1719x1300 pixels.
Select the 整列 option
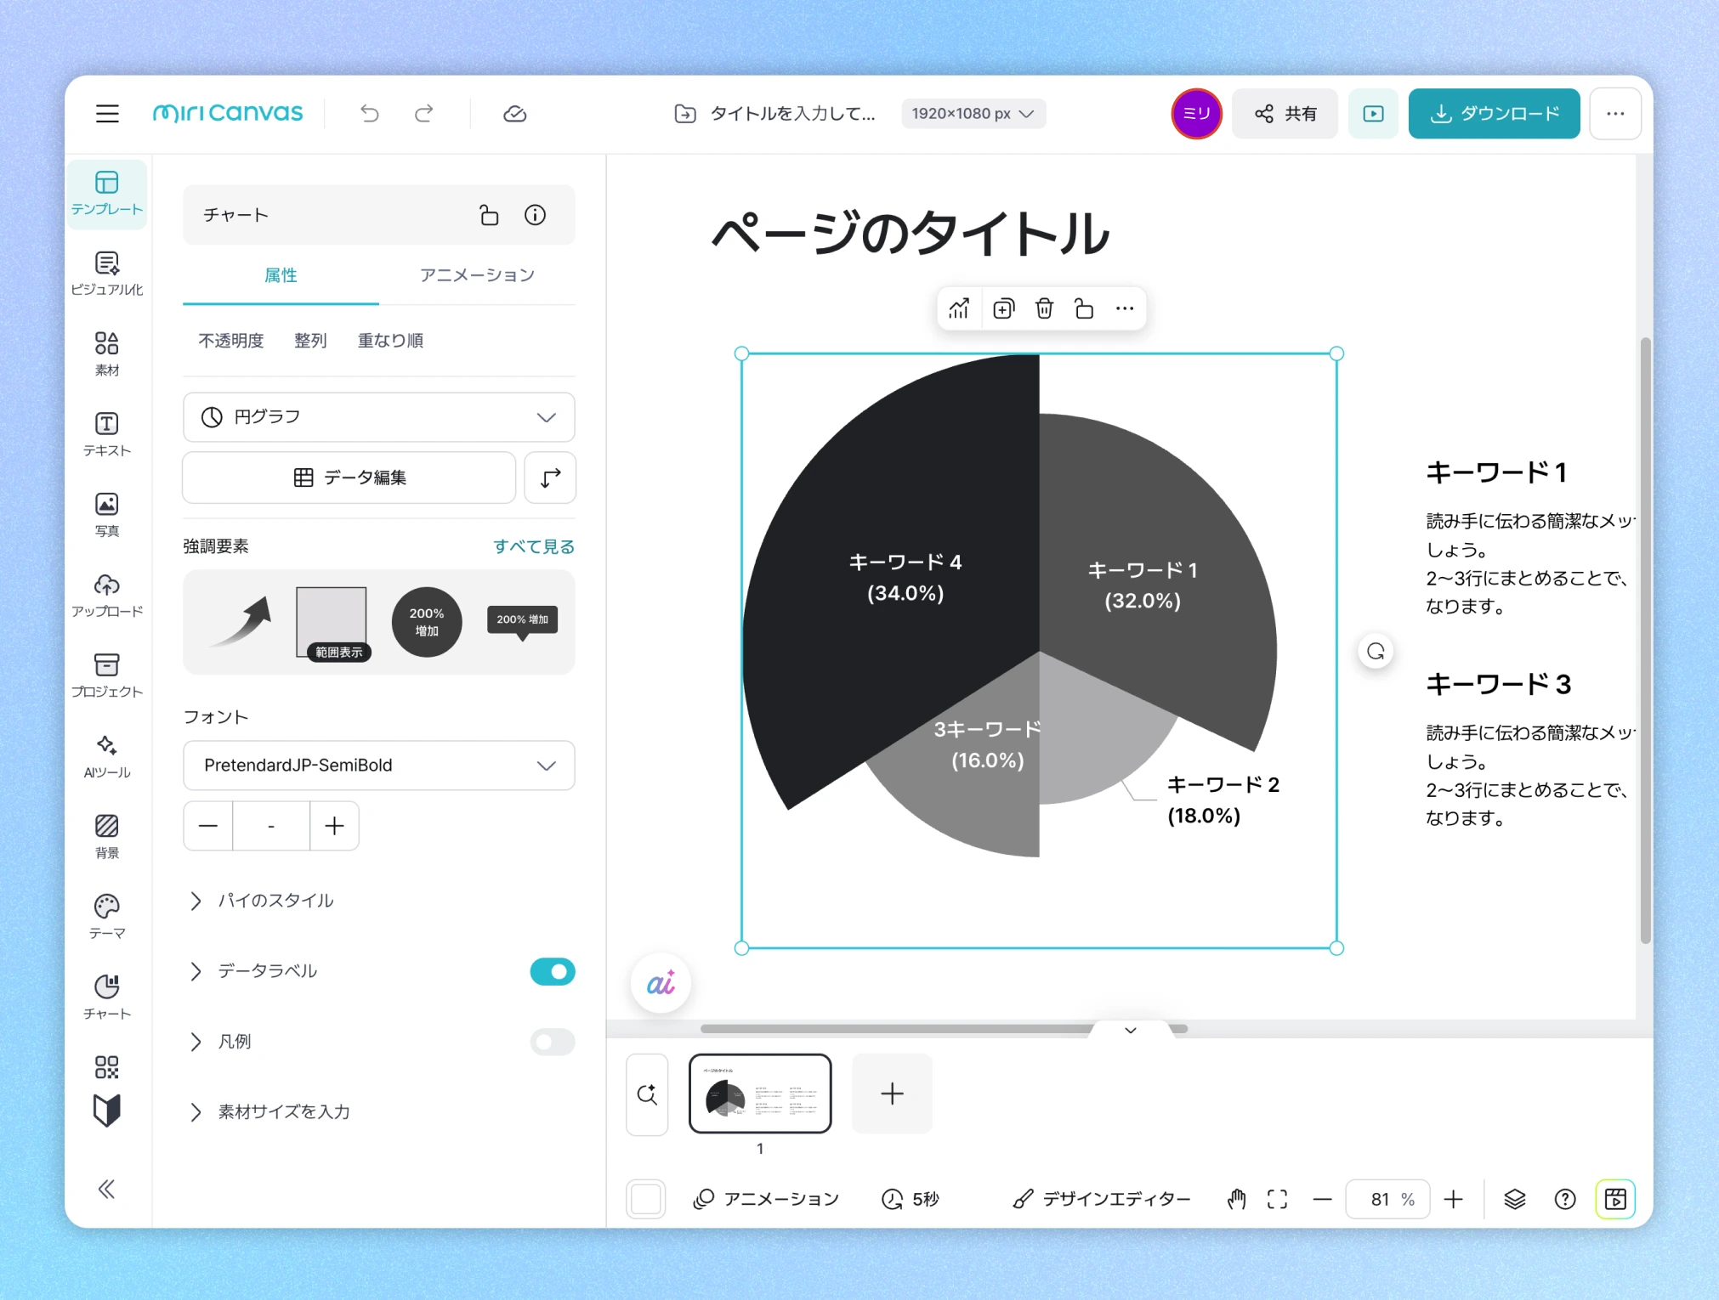pyautogui.click(x=310, y=341)
